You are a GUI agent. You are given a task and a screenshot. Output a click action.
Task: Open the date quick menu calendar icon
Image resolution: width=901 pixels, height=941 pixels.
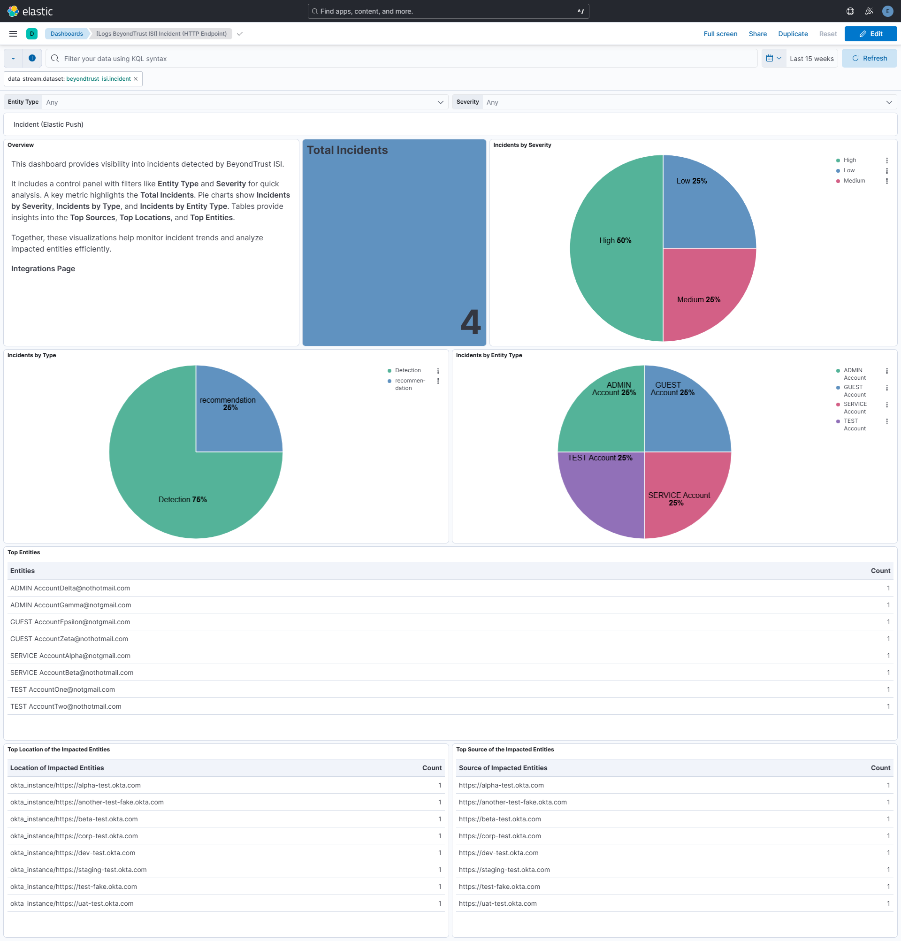[773, 58]
